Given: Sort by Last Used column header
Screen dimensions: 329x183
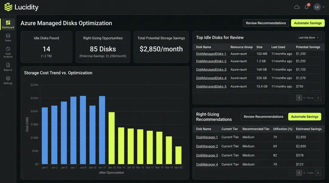Looking at the screenshot, I should point(278,47).
